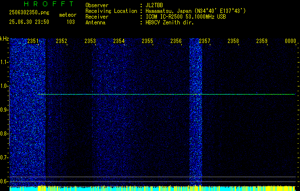This screenshot has width=300, height=191.
Task: Click the kHz axis unit label
Action: click(4, 39)
